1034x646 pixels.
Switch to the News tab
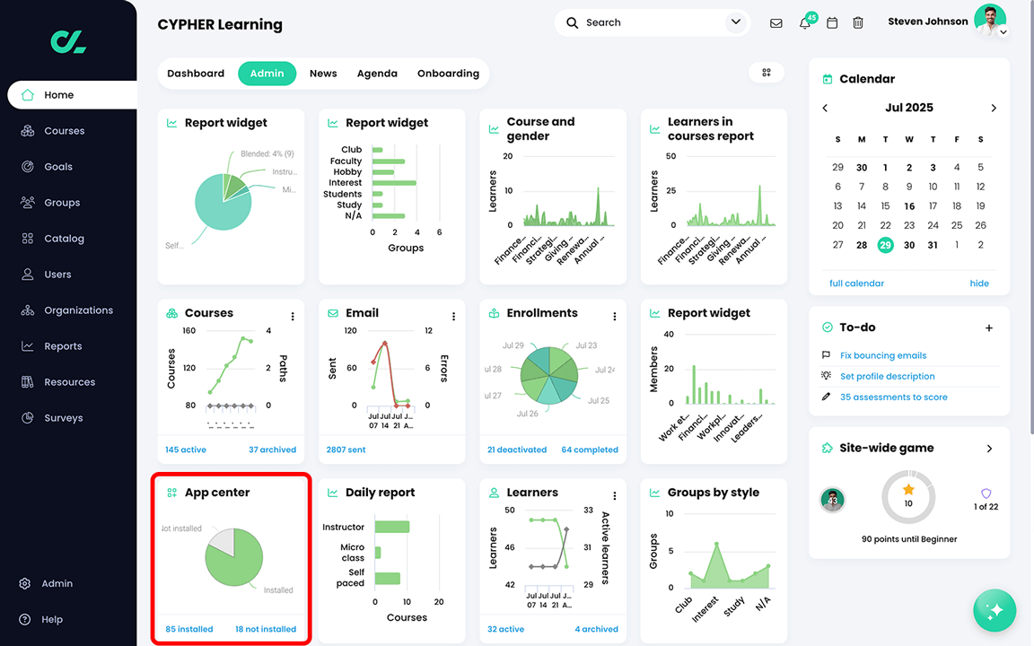(323, 74)
